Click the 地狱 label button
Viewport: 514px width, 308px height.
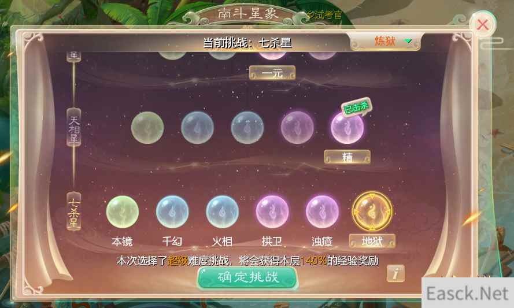(x=372, y=242)
